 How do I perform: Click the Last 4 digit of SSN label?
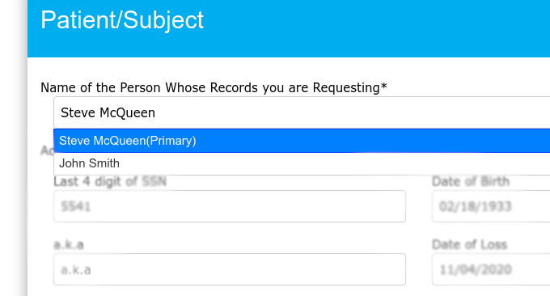coord(110,182)
